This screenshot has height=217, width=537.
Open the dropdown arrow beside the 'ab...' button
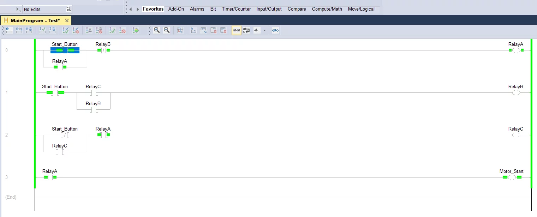(264, 30)
